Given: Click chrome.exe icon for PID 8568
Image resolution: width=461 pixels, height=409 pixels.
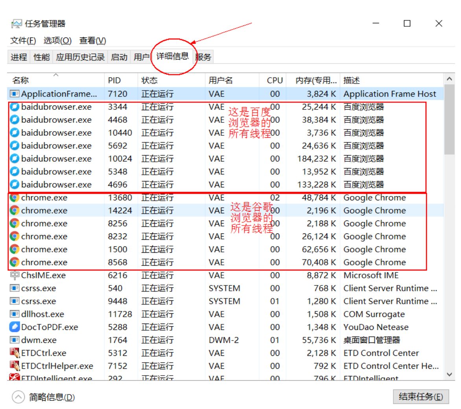Looking at the screenshot, I should point(15,262).
